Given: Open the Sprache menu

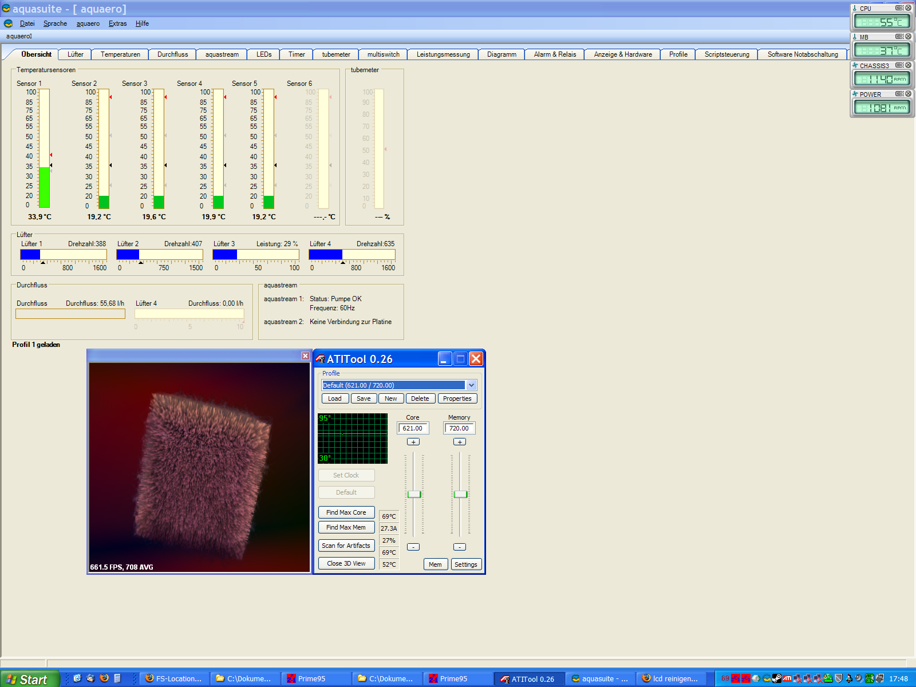Looking at the screenshot, I should [x=55, y=23].
